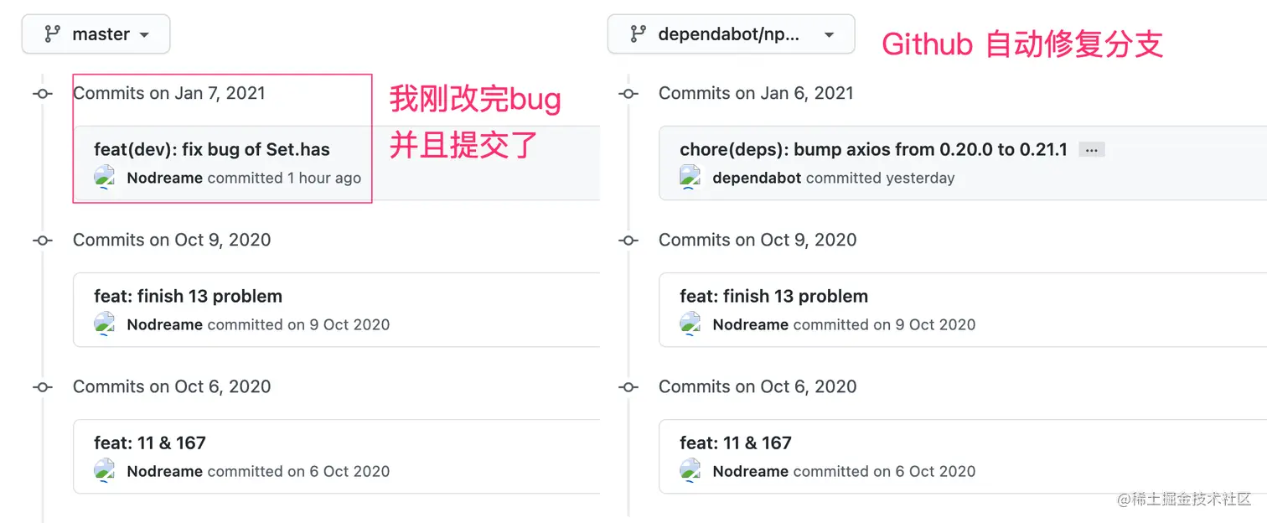
Task: Click Nodreame author on left 11 & 167 commit
Action: coord(164,471)
